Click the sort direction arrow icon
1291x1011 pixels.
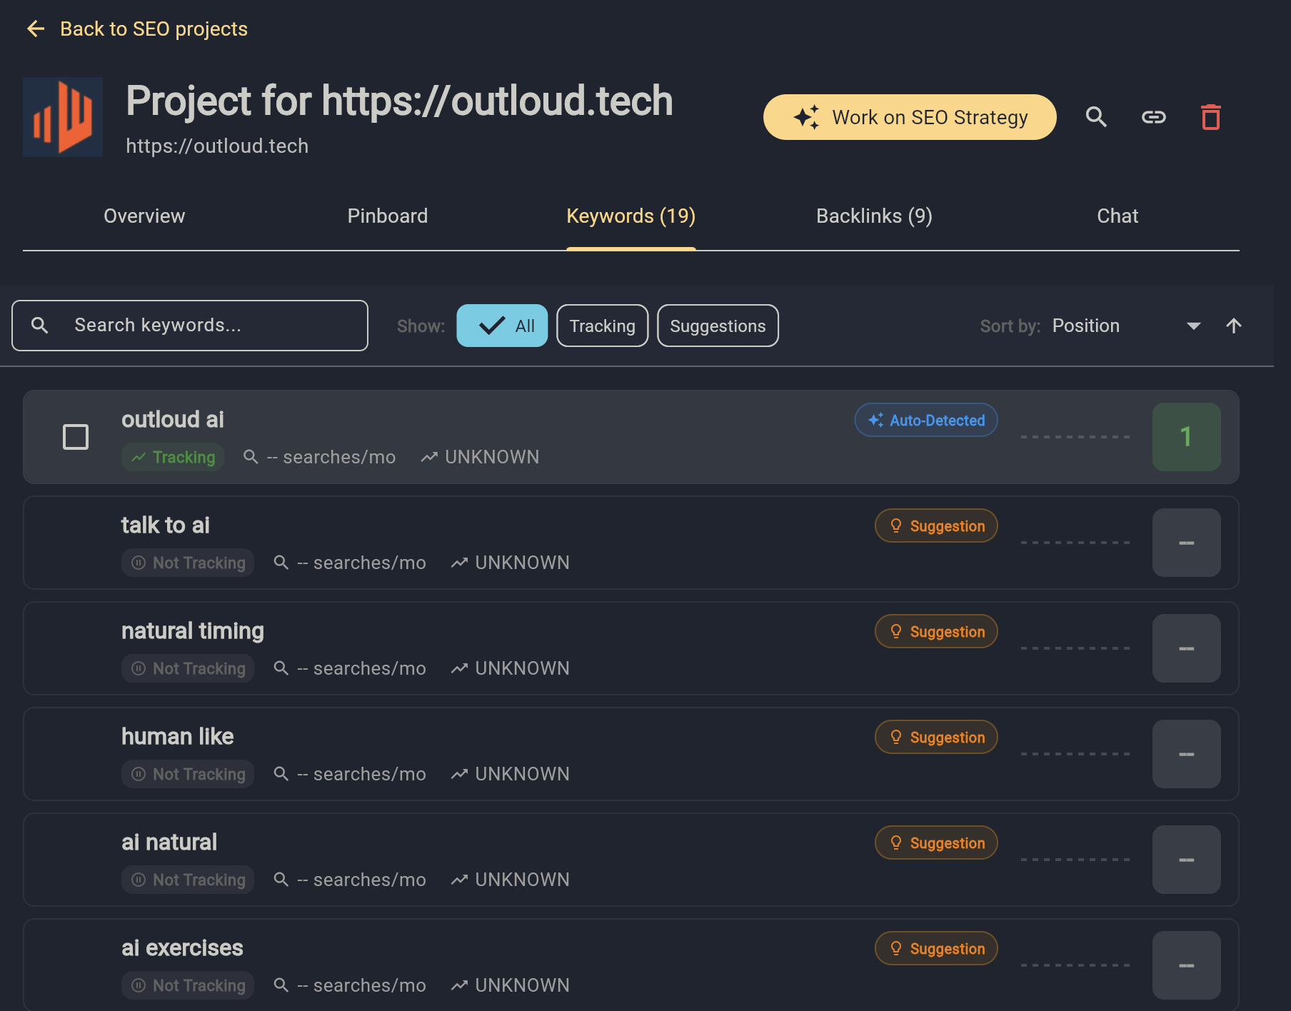(1234, 326)
